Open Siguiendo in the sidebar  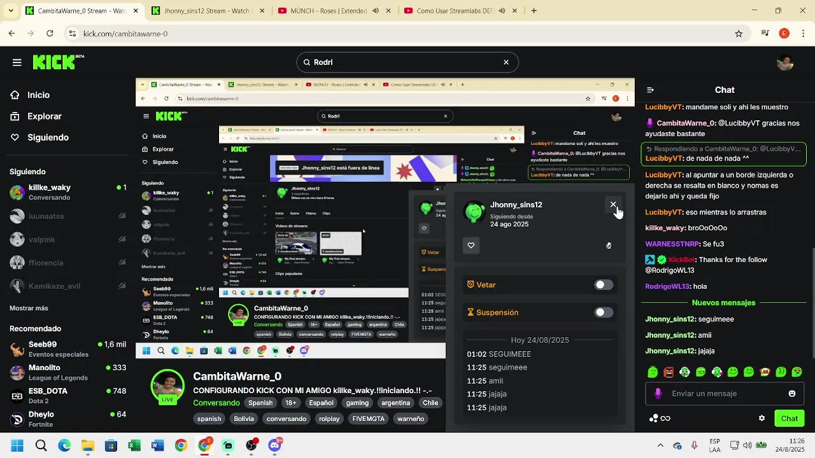click(x=48, y=137)
